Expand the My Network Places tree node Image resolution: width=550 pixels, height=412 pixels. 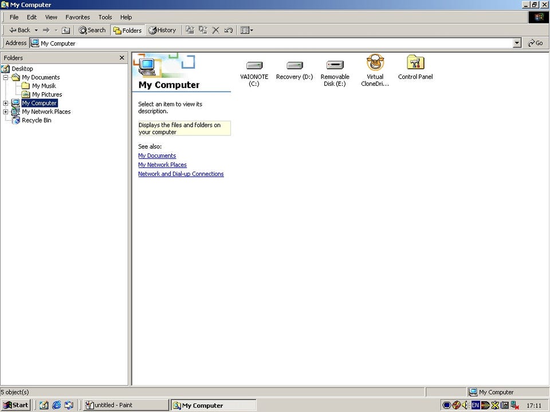click(x=6, y=112)
